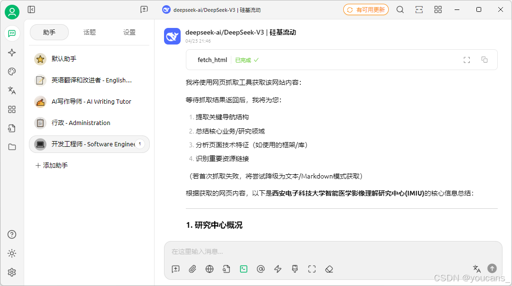512x286 pixels.
Task: Select 开发工程师 Software Engineer assistant
Action: [89, 144]
